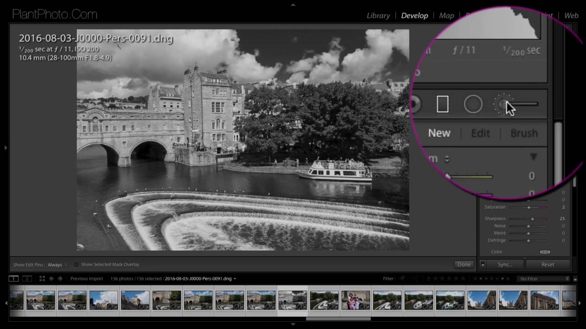This screenshot has height=329, width=586.
Task: Switch to the Library module
Action: point(378,16)
